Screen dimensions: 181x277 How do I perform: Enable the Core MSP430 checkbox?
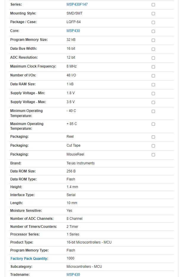tap(153, 31)
